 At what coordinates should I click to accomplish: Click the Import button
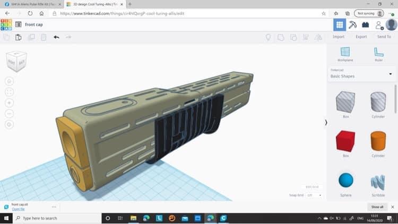point(339,37)
